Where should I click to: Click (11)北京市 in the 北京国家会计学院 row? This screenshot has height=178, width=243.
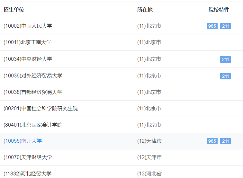coord(149,125)
